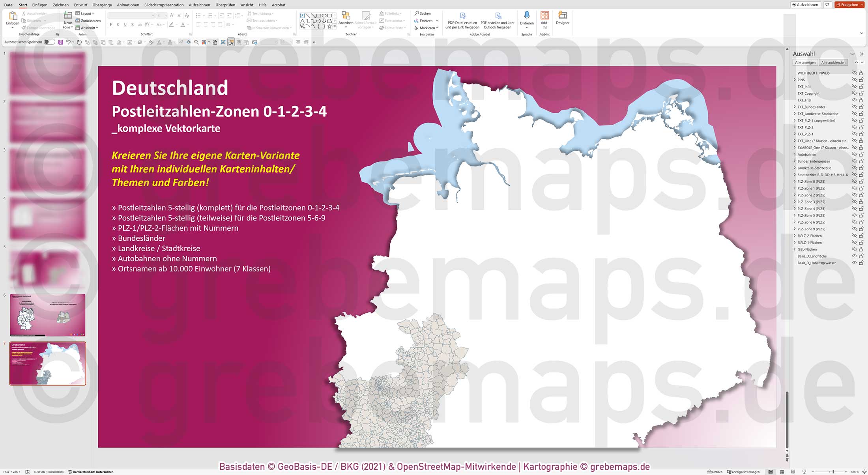Create PDF via 'PDF-Datei erstellen und per Link freigeben'

(x=462, y=20)
